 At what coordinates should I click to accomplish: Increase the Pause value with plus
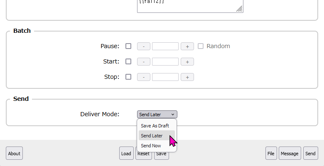pos(187,46)
